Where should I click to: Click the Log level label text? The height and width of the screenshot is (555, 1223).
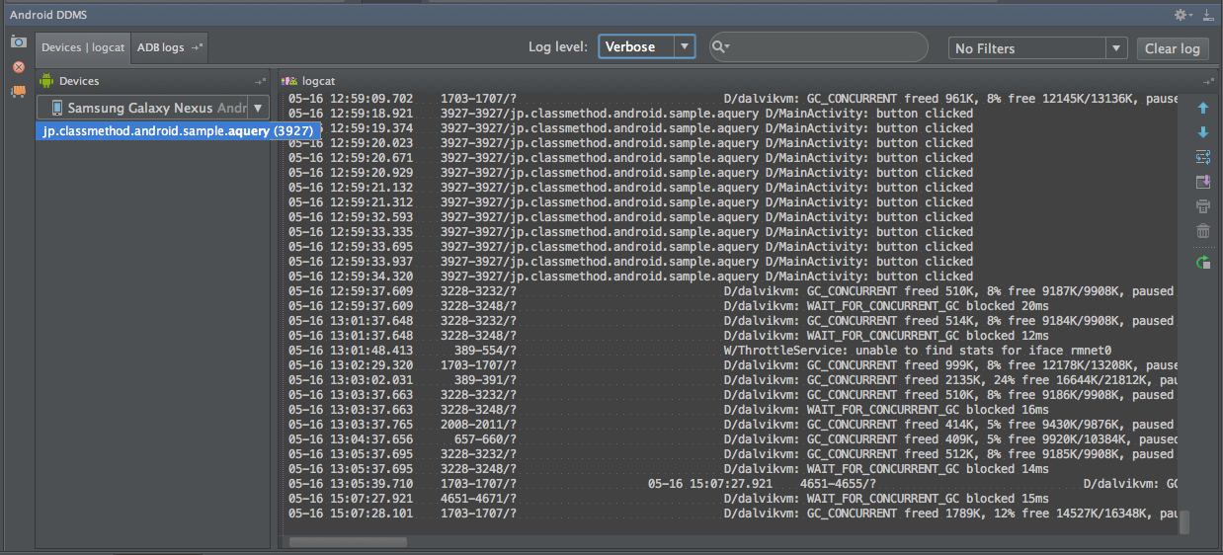(x=559, y=47)
